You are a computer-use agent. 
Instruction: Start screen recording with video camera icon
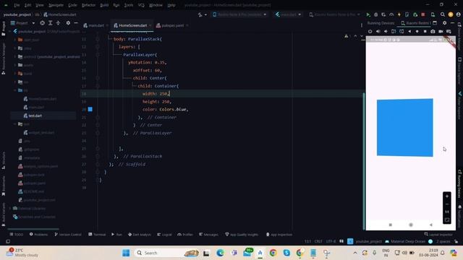[x=441, y=31]
